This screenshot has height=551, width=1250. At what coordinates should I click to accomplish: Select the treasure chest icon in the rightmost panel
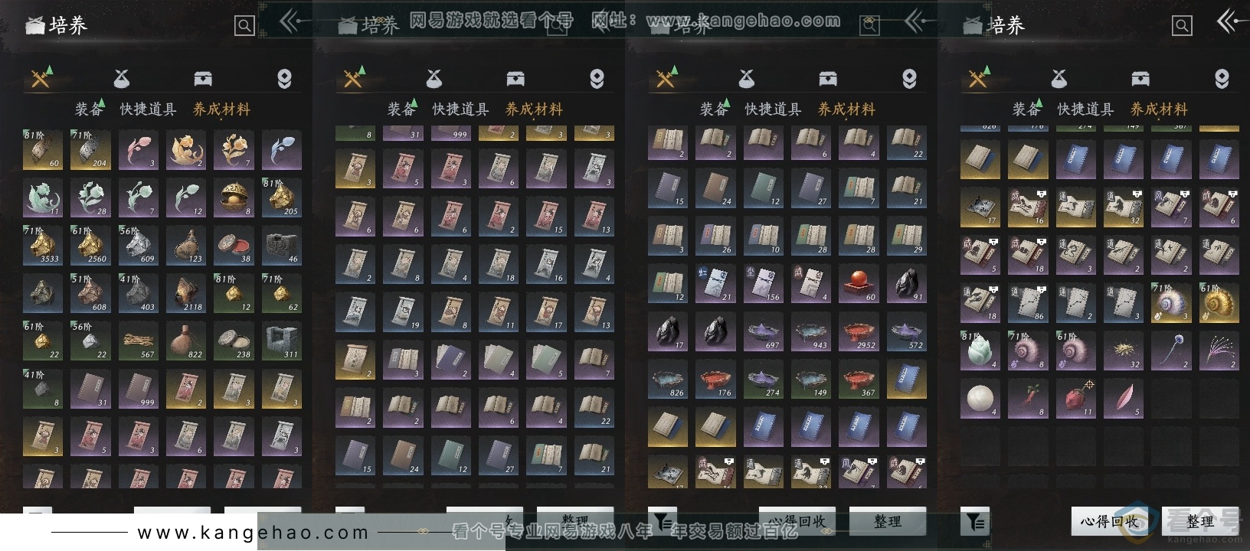tap(1140, 78)
